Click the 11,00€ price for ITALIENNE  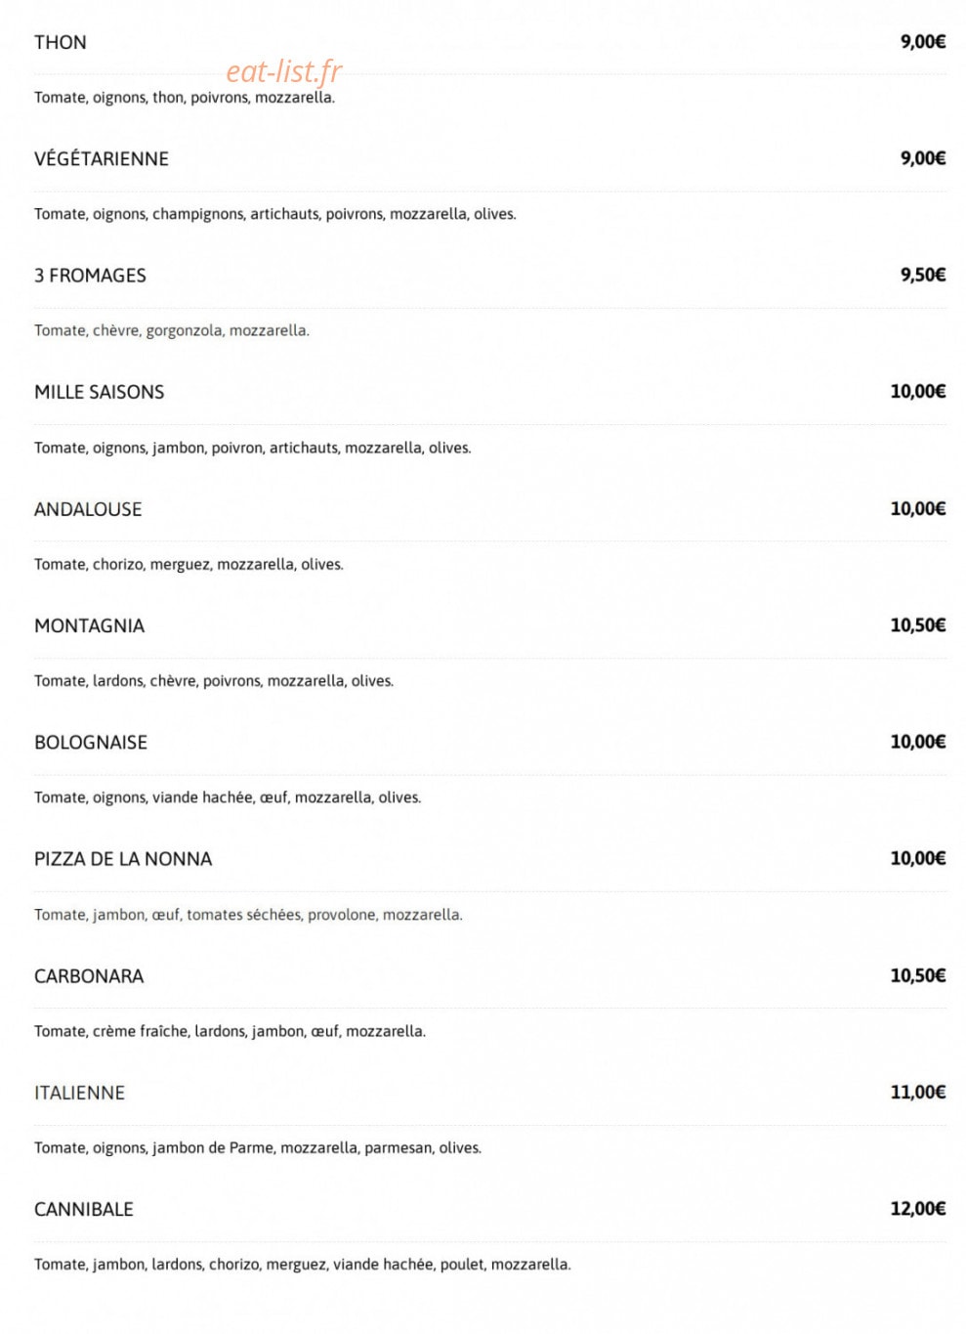918,1092
